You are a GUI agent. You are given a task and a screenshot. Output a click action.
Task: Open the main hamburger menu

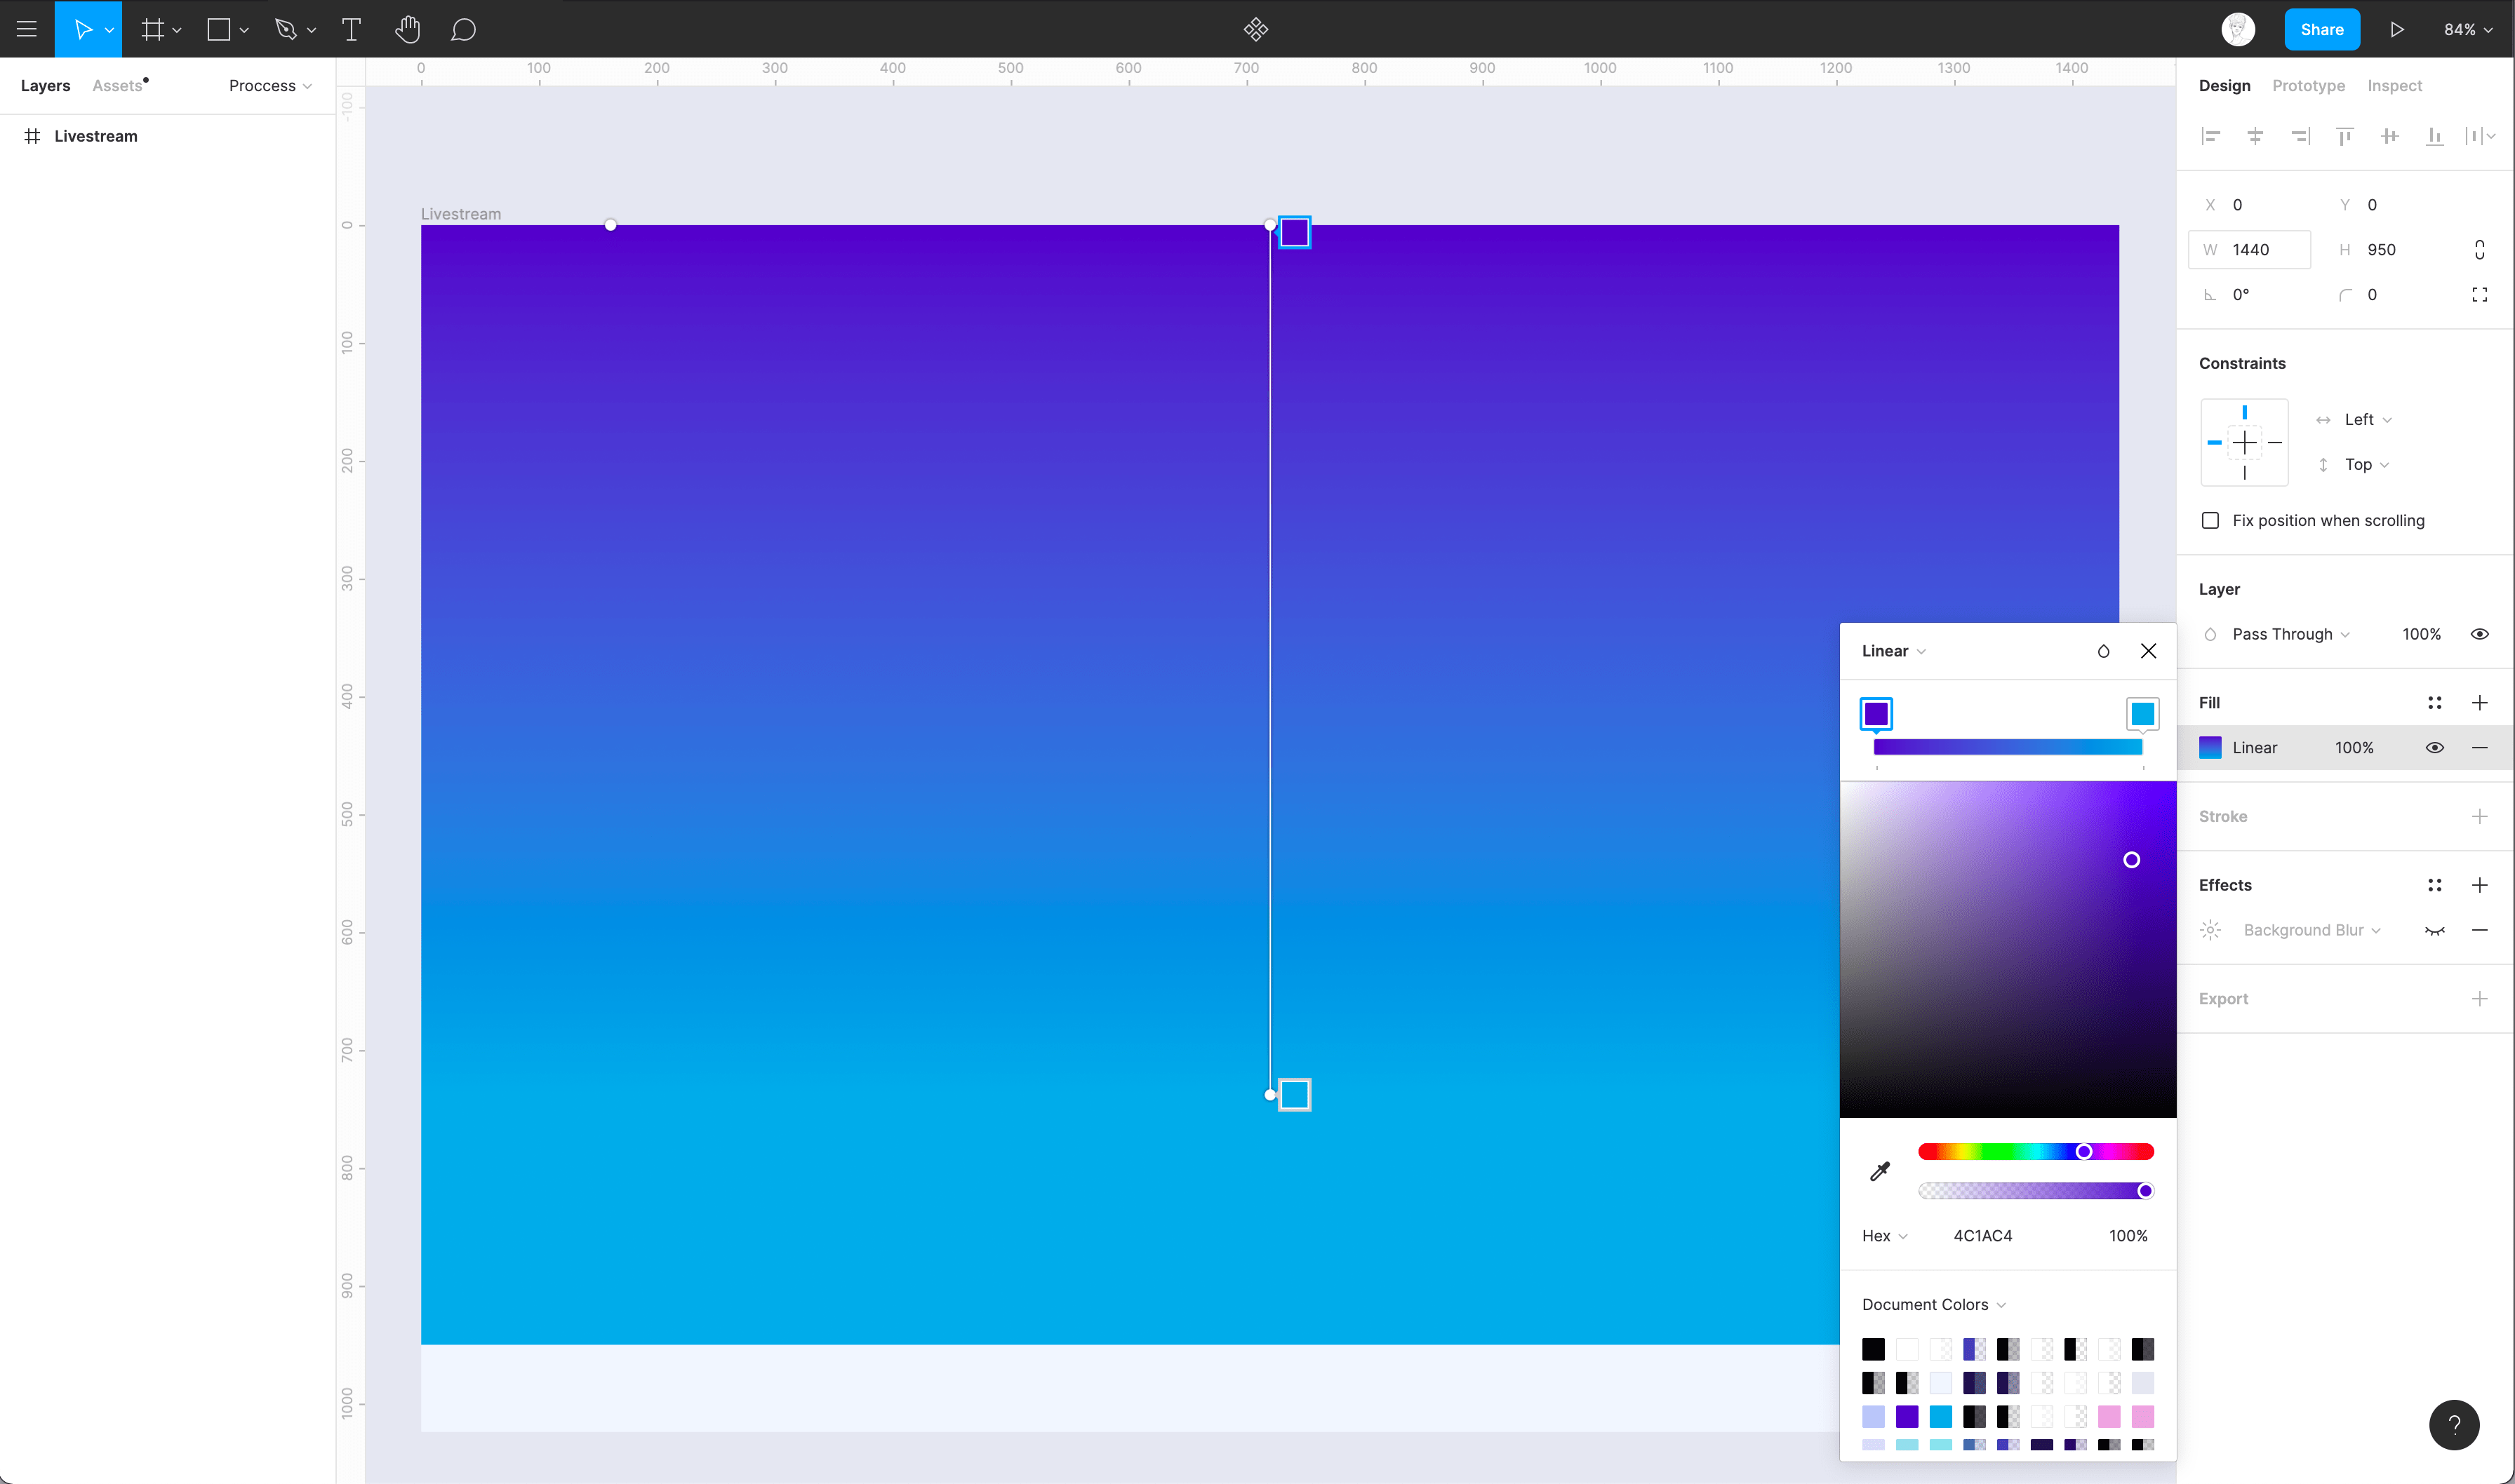pyautogui.click(x=27, y=29)
